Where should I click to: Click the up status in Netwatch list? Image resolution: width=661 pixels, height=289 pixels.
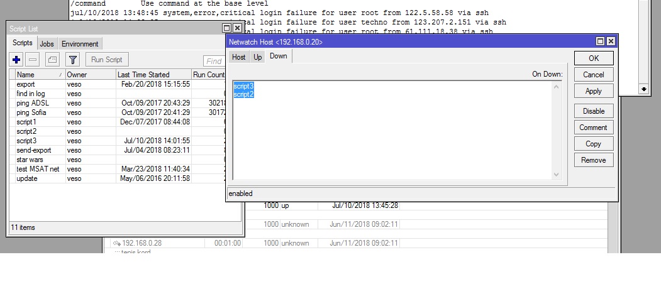(x=285, y=205)
